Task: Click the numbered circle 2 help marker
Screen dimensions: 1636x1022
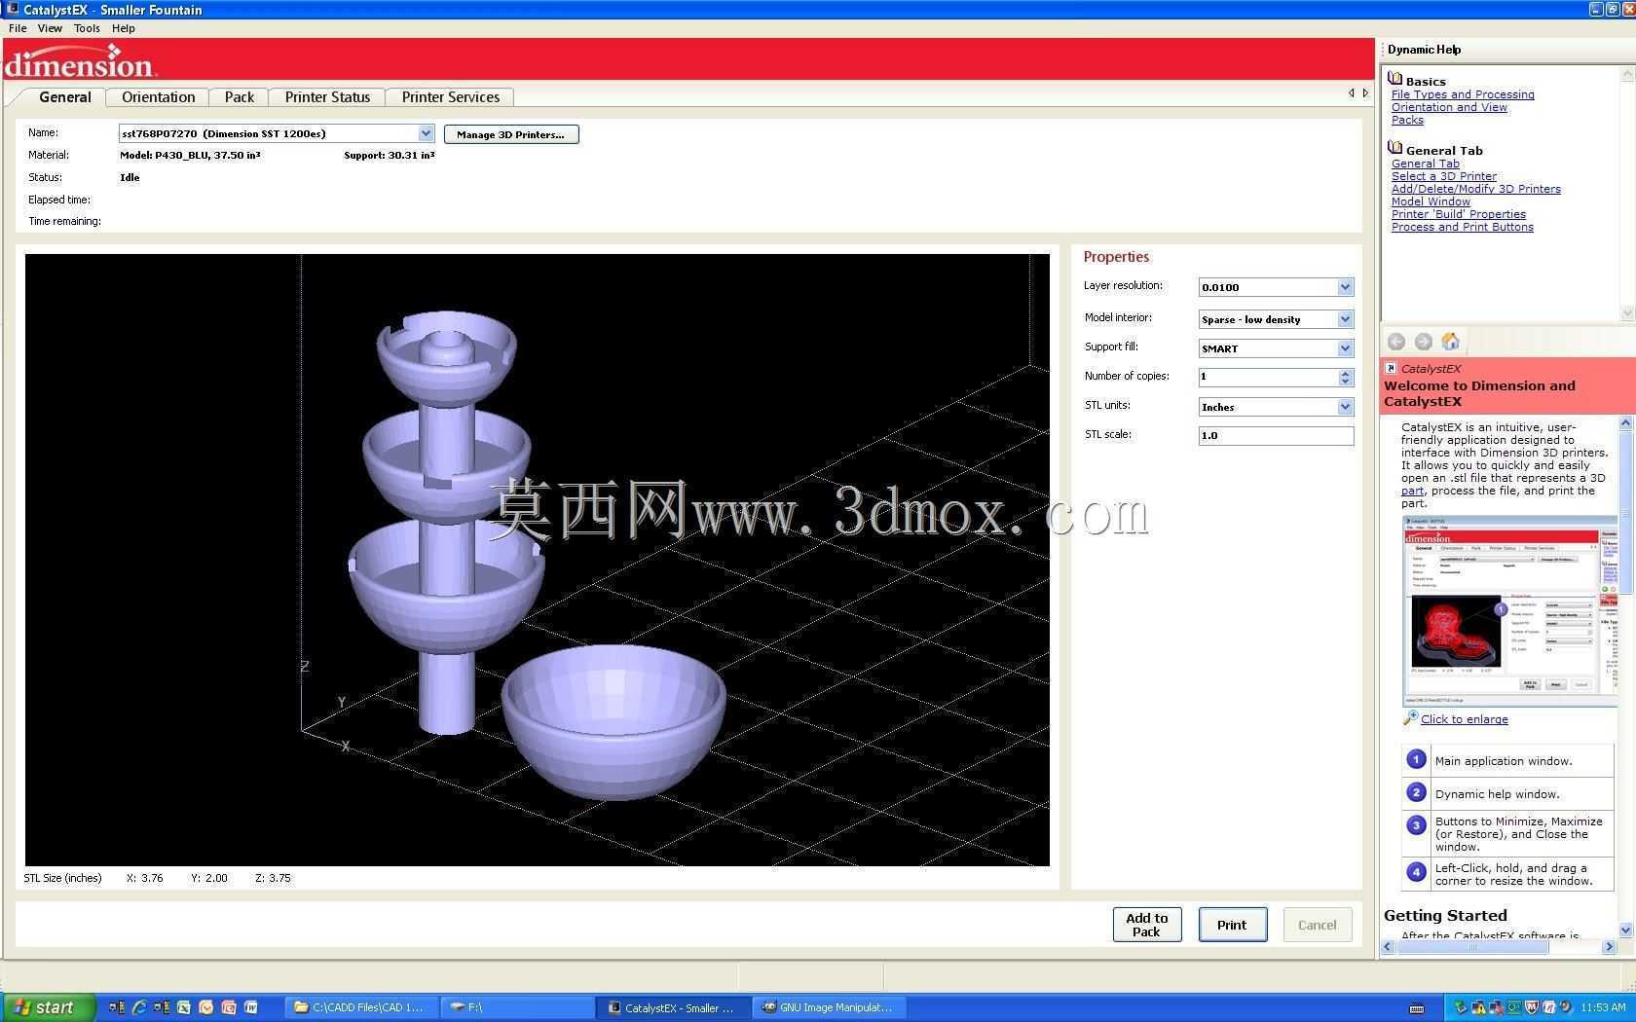Action: click(1416, 792)
